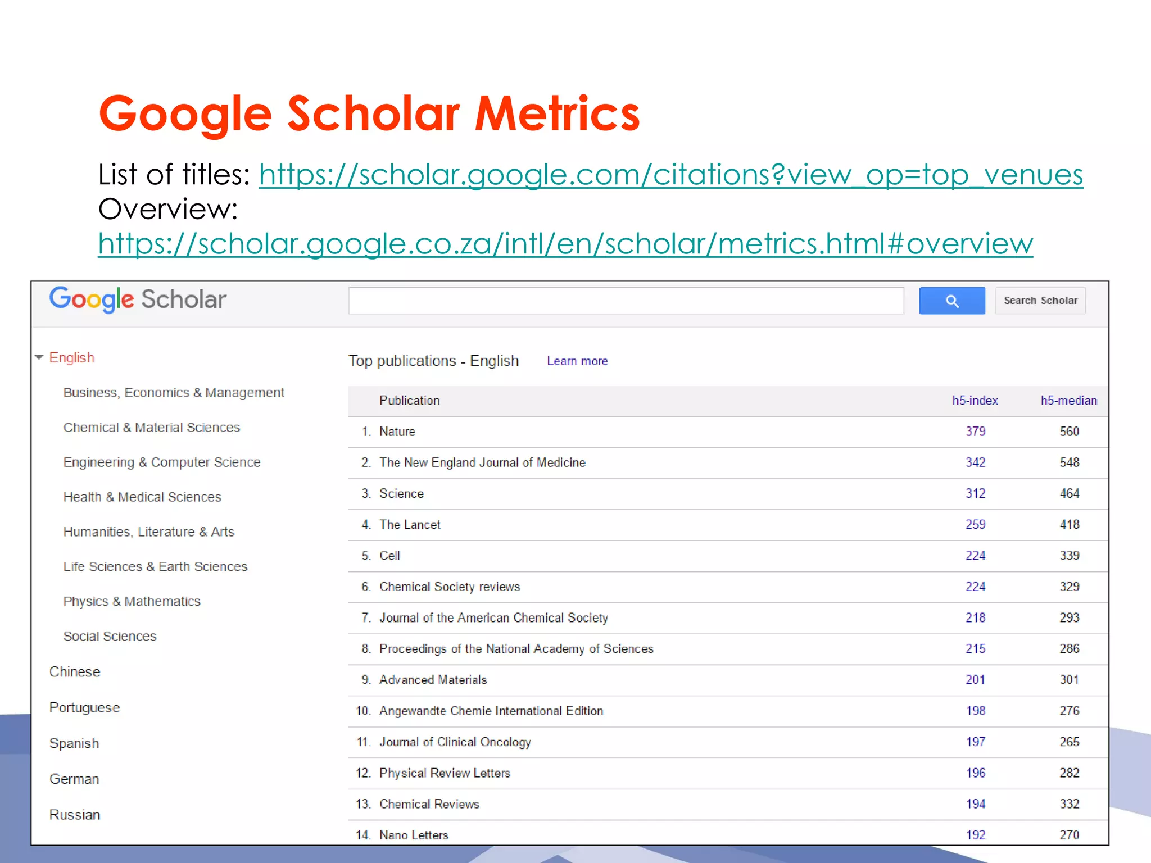The image size is (1151, 863).
Task: Open Cell h5-index value 224
Action: click(976, 556)
